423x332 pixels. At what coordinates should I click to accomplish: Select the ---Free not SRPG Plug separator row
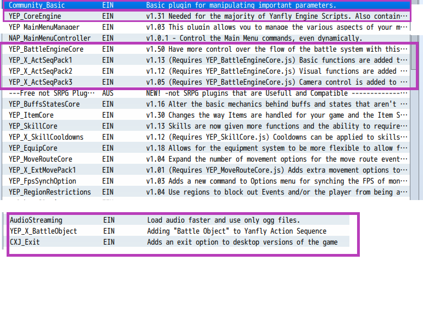207,93
